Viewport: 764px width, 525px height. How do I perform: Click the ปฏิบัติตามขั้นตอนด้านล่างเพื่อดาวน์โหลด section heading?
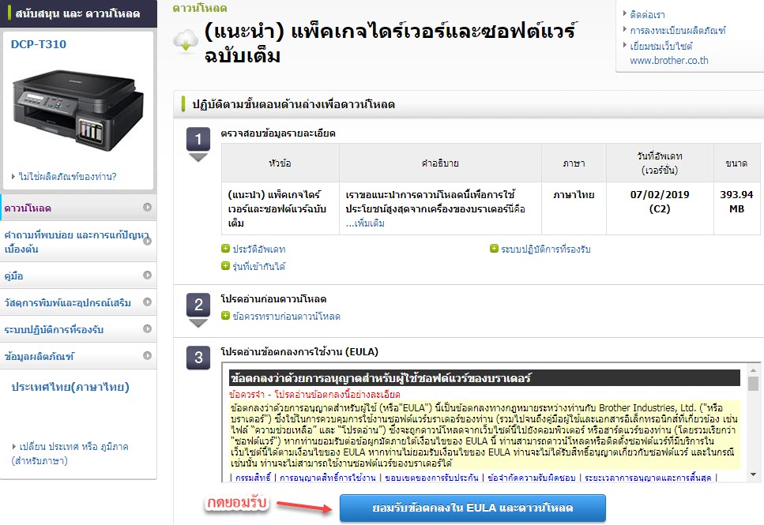293,104
